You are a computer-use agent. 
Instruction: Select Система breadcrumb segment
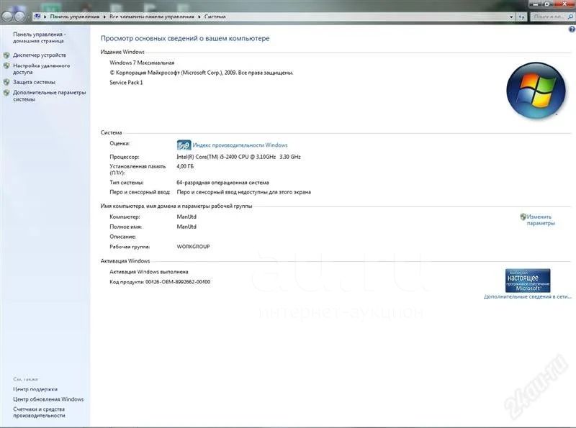coord(215,17)
